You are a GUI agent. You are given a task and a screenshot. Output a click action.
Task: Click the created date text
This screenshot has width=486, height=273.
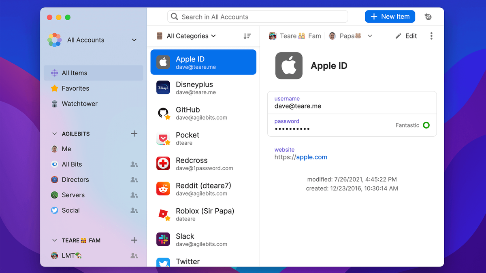pos(352,188)
